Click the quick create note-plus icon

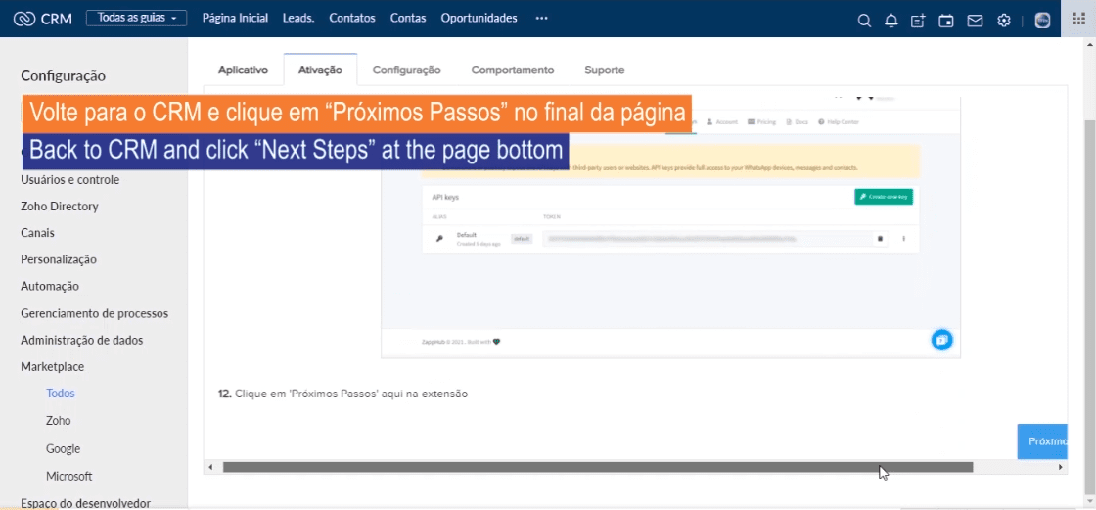point(918,20)
